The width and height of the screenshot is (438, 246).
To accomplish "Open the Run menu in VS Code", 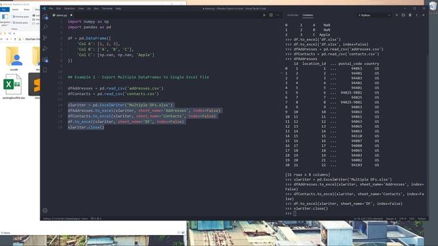I will (x=96, y=9).
